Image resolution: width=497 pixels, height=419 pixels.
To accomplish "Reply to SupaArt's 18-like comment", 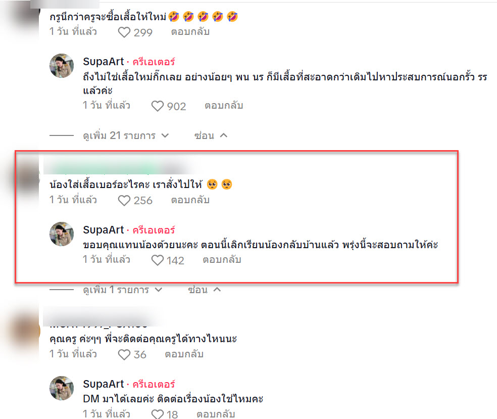I will [216, 413].
